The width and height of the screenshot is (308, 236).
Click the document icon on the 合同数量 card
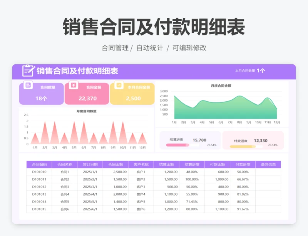point(28,85)
